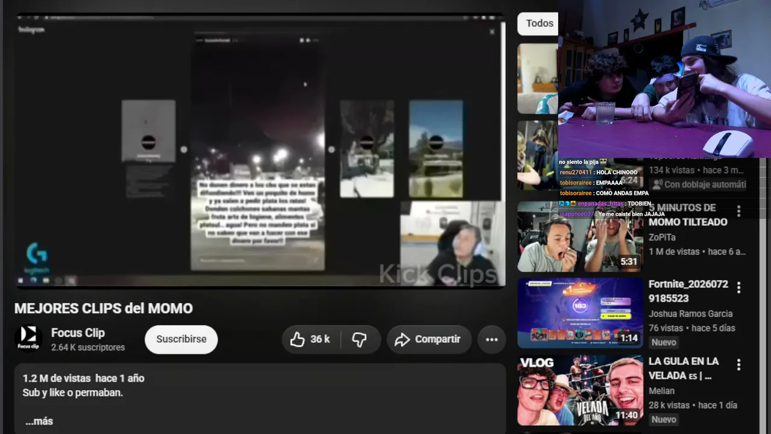Like the video with 36 k likes
This screenshot has height=434, width=771.
[311, 339]
